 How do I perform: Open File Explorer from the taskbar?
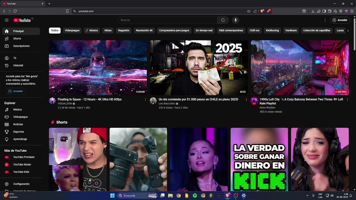tap(170, 196)
